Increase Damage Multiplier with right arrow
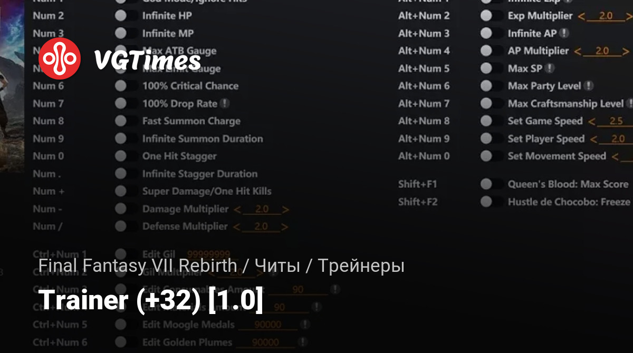 285,210
